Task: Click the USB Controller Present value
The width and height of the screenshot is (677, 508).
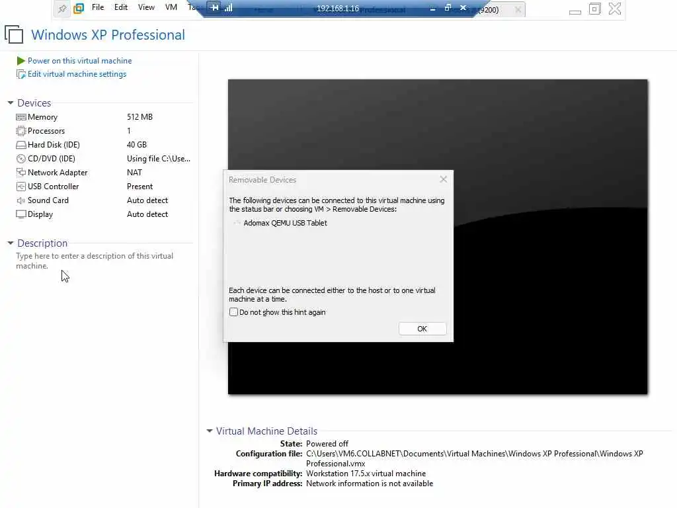Action: [x=139, y=186]
